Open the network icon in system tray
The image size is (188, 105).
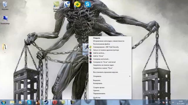coord(170,102)
